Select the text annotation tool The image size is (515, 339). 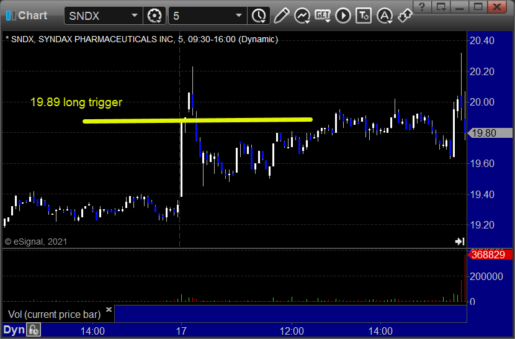364,16
